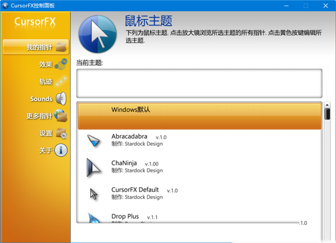Select the ChaNinja theme name
Screen dimensions: 336x243
(124, 163)
